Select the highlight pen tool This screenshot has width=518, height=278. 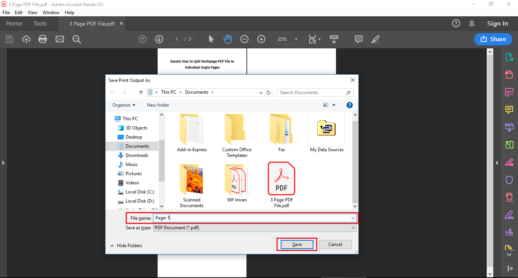click(376, 39)
